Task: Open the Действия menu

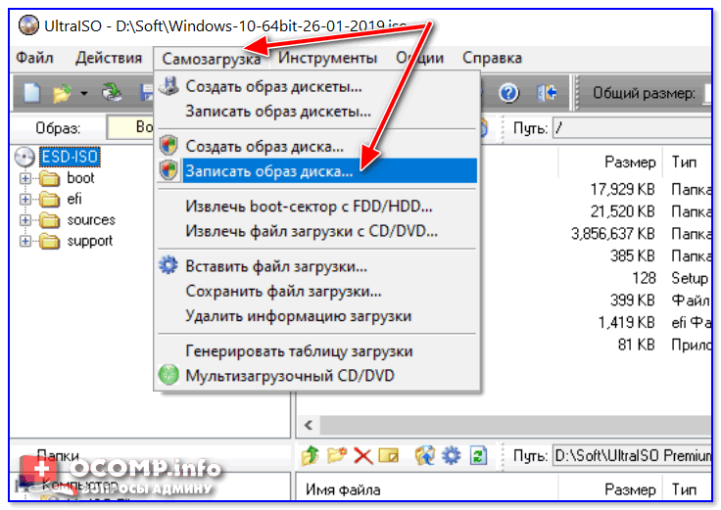Action: (109, 58)
